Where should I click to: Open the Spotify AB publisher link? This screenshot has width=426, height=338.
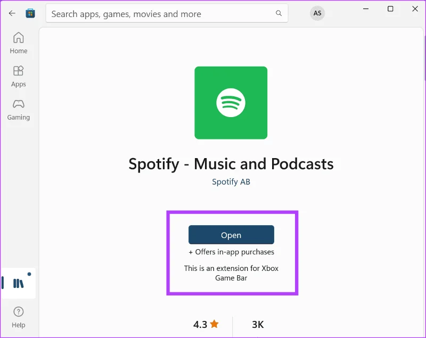(231, 182)
